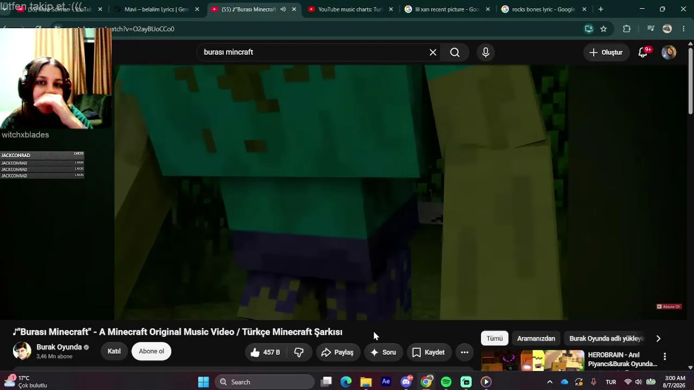Open Chrome from the taskbar

426,382
